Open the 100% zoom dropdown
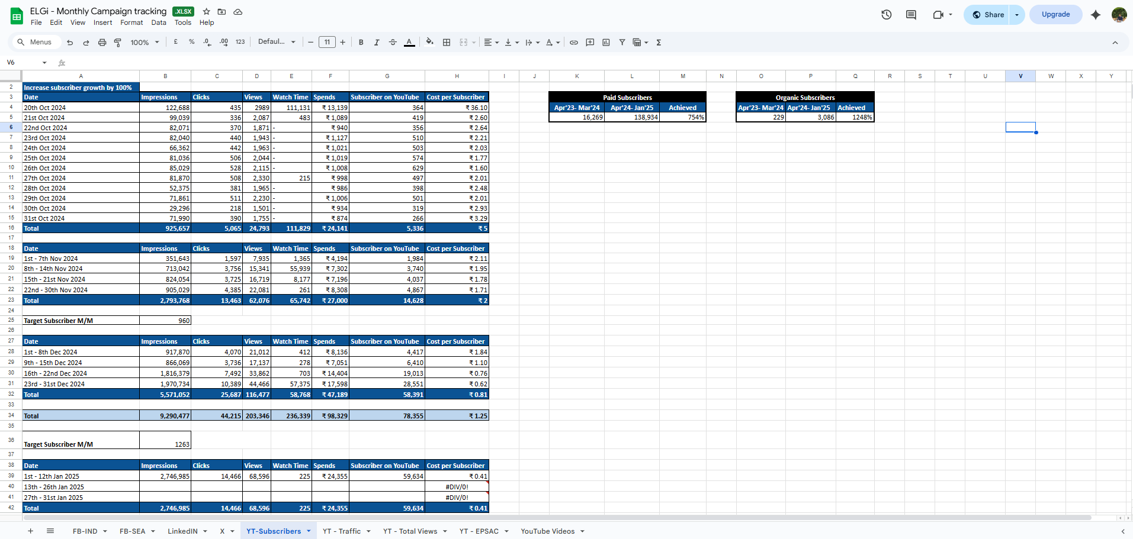This screenshot has height=539, width=1133. point(145,43)
